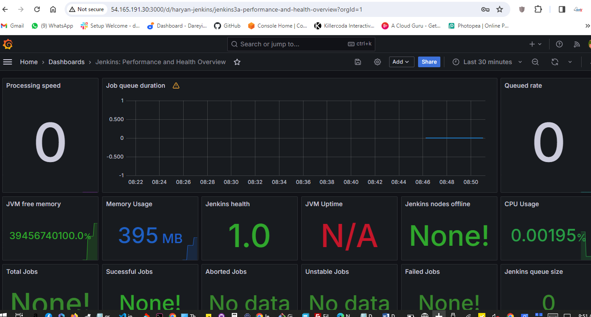591x317 pixels.
Task: Open the Gmail bookmark
Action: pyautogui.click(x=13, y=26)
